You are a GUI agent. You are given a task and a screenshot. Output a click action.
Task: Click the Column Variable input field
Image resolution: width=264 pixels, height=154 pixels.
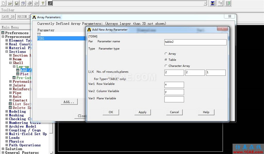click(174, 92)
